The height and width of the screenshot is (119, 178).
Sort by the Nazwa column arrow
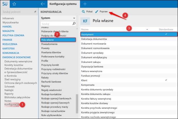147,29
